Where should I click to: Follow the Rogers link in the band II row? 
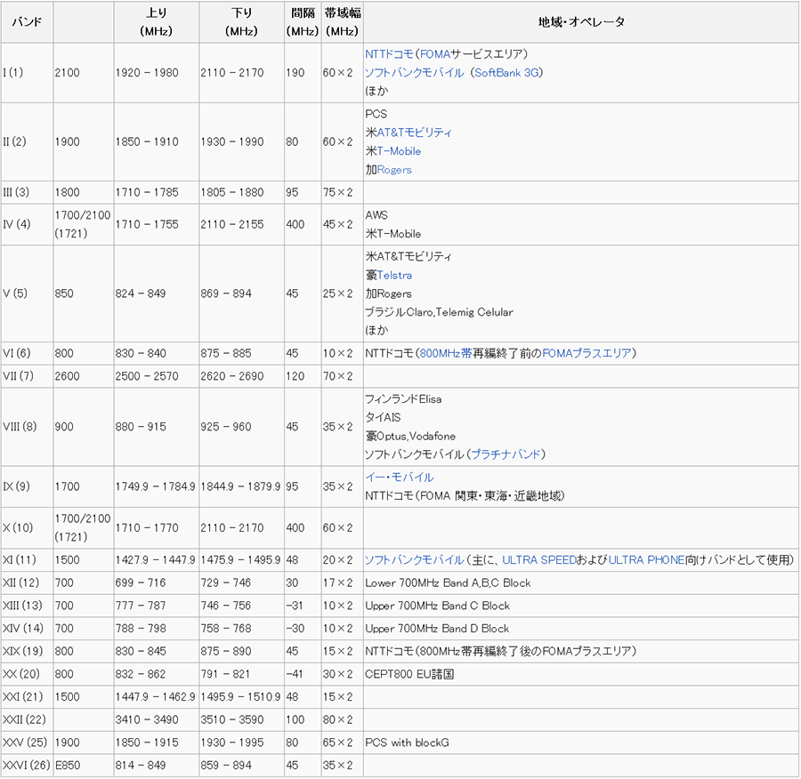point(394,170)
